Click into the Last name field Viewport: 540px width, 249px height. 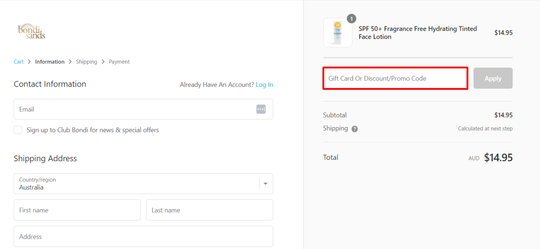click(x=209, y=210)
